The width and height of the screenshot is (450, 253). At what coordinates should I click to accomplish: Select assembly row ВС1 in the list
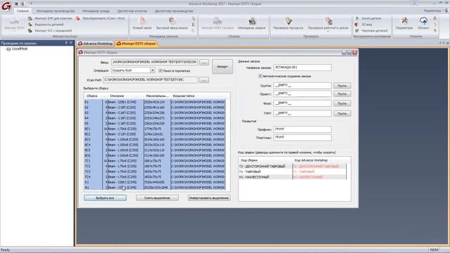click(155, 129)
